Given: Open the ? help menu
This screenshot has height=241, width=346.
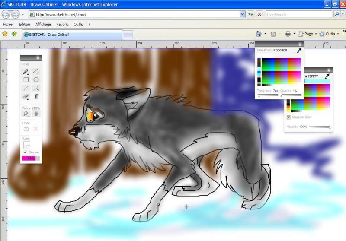Looking at the screenshot, I should point(89,25).
